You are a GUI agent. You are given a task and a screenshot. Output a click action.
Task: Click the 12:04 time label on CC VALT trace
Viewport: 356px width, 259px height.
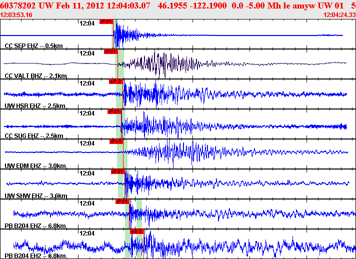click(x=87, y=53)
